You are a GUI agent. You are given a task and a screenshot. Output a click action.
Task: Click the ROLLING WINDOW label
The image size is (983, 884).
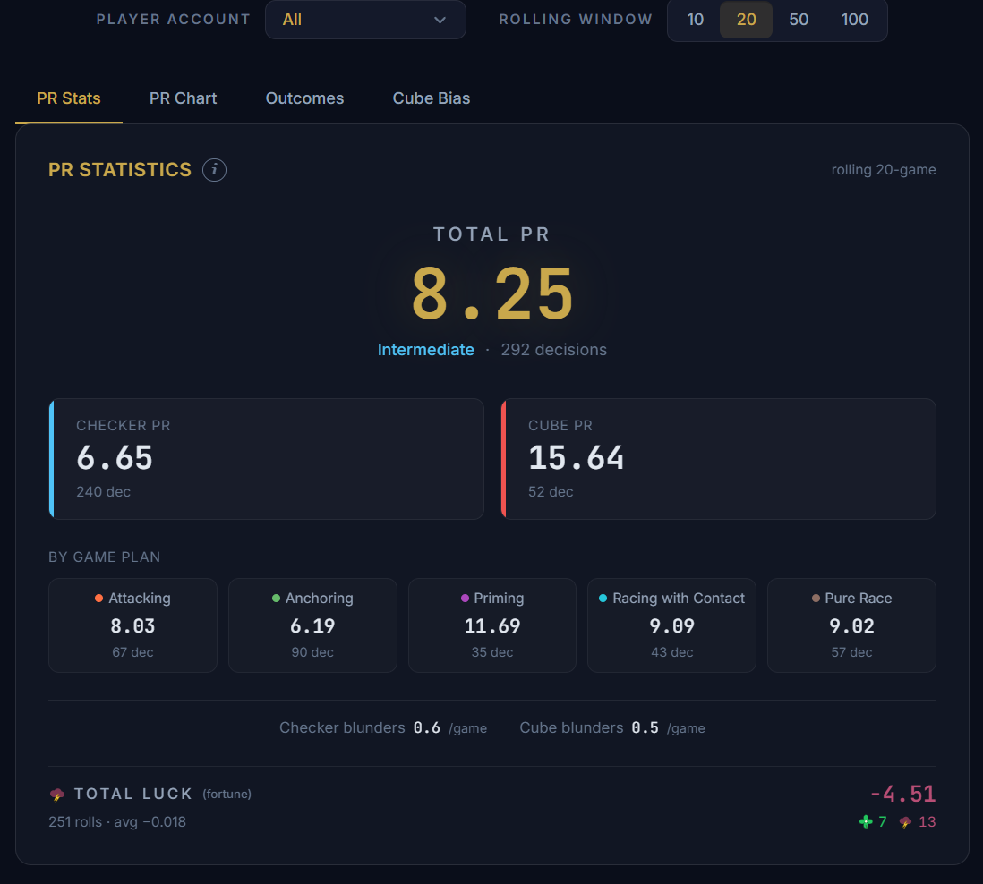[x=576, y=20]
